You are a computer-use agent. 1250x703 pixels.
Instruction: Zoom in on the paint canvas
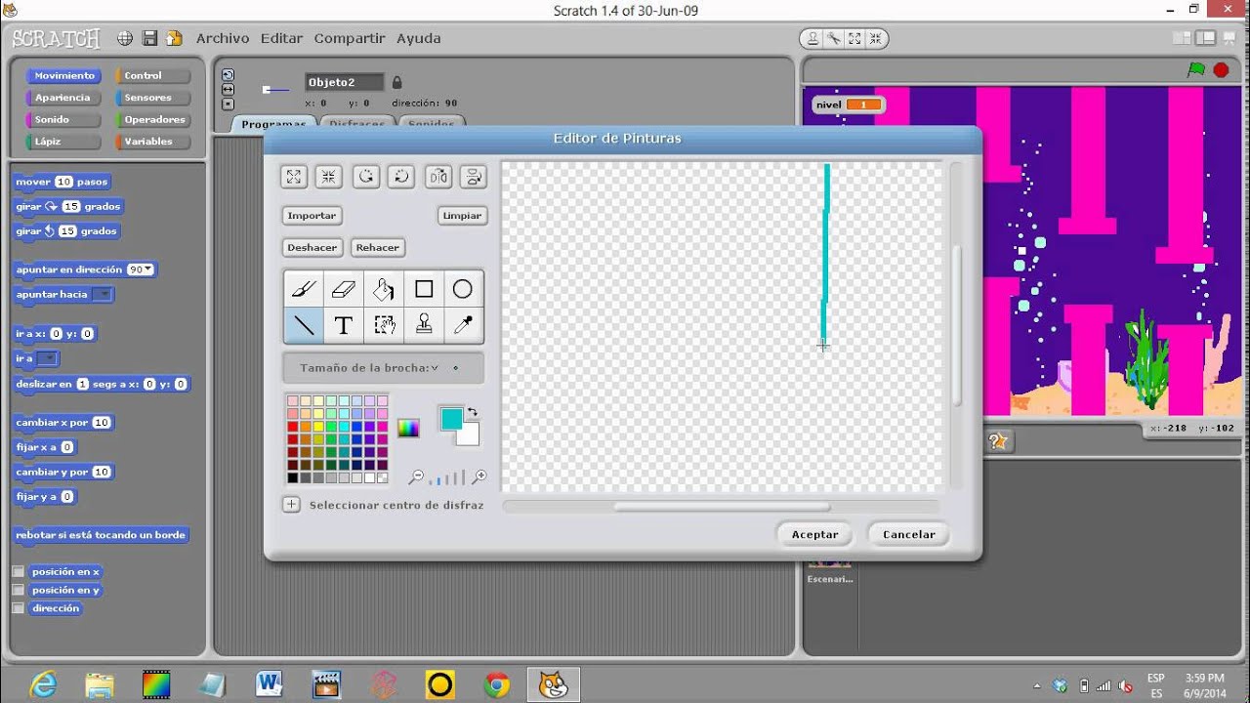point(479,477)
